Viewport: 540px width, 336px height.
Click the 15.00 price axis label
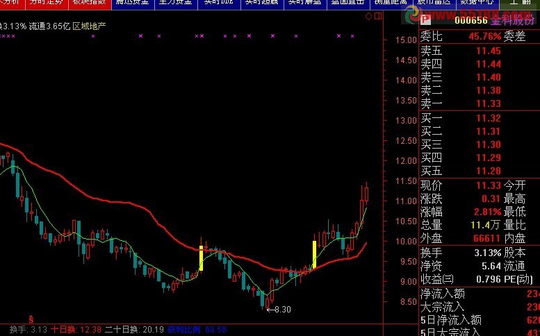click(406, 40)
